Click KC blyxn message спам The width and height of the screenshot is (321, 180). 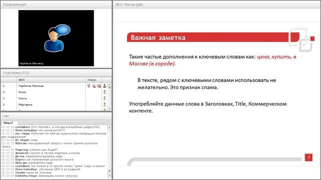(20, 140)
